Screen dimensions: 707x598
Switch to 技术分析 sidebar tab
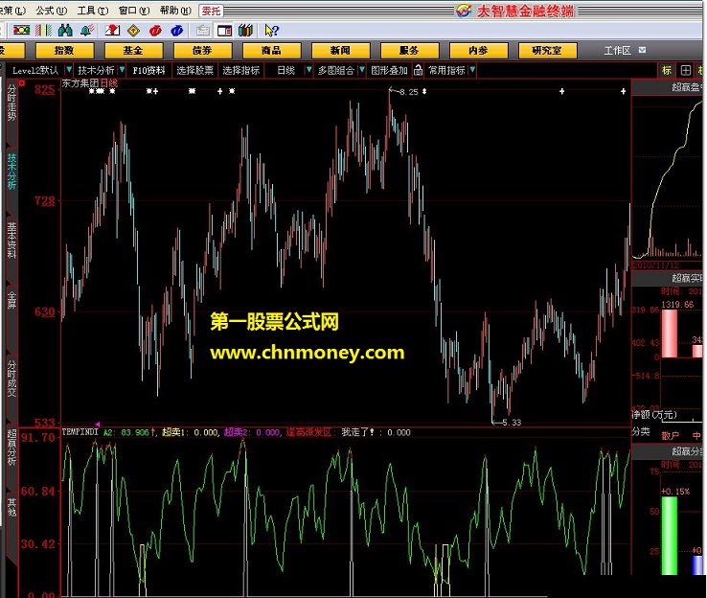pos(11,172)
